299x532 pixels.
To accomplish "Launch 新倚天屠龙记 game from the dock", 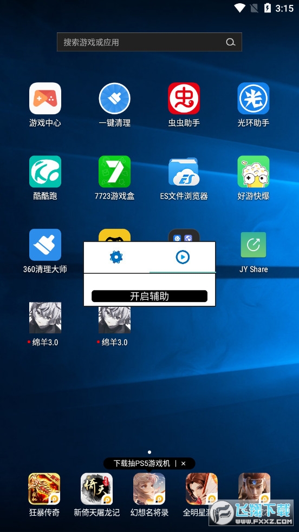I will pos(97,489).
